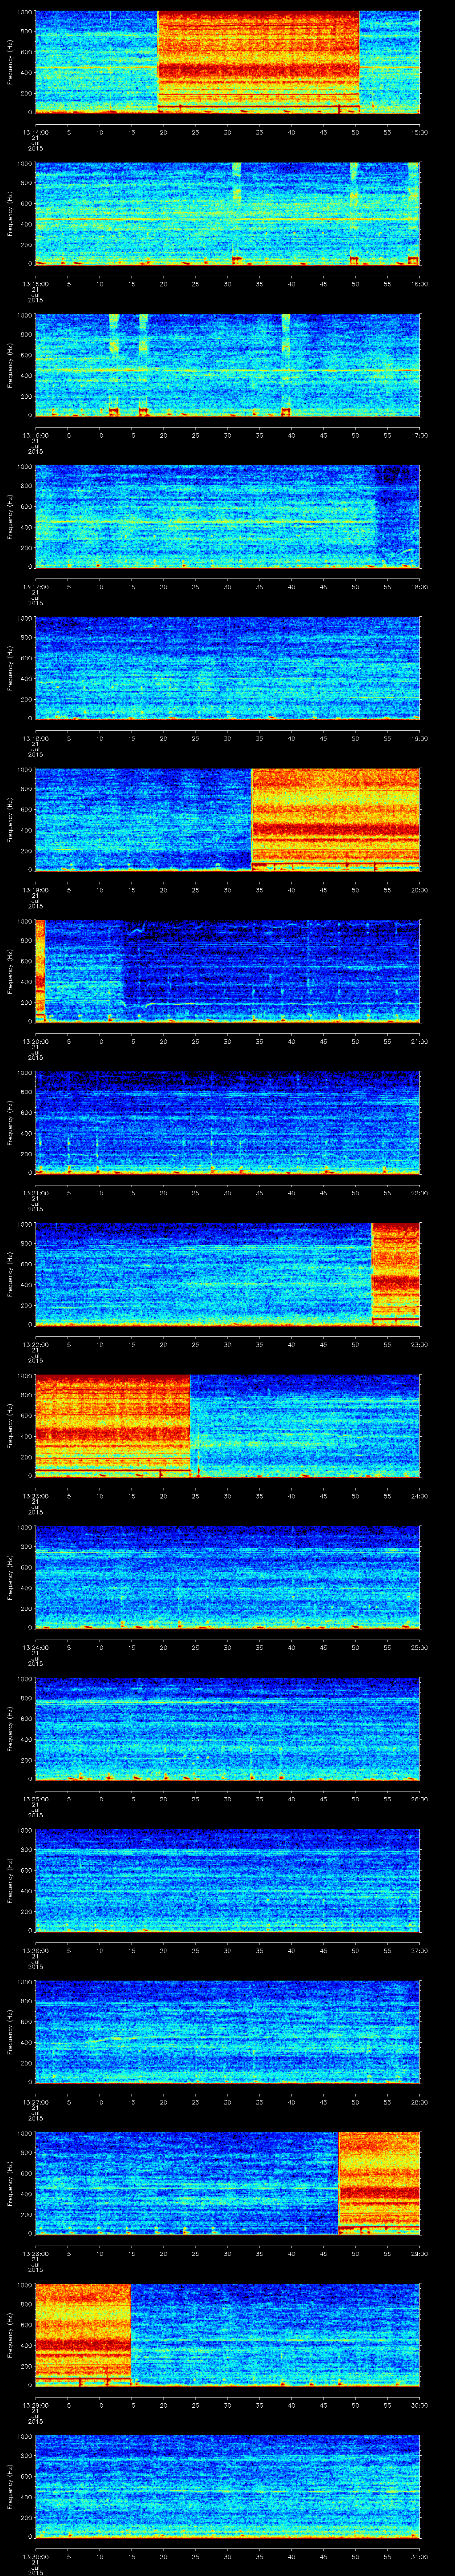This screenshot has width=455, height=2576.
Task: Click the 13:30:00 time label
Action: (35, 2556)
